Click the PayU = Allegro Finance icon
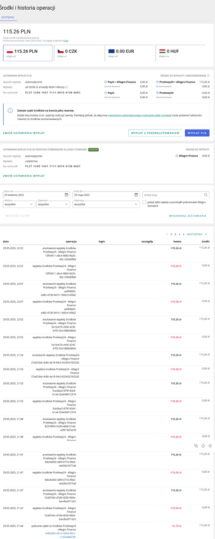 (x=105, y=82)
